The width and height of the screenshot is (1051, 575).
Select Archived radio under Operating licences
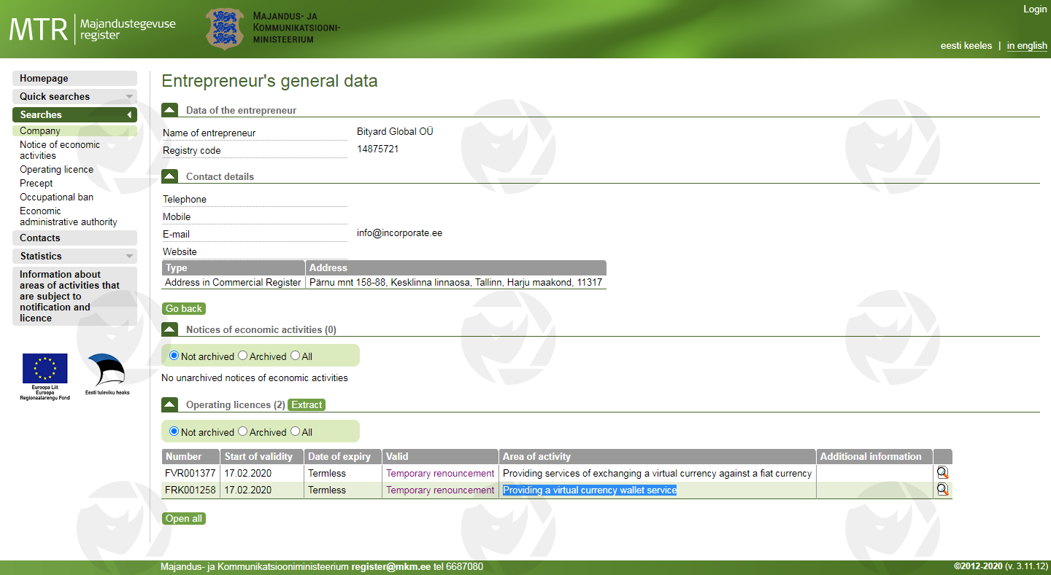pos(243,431)
